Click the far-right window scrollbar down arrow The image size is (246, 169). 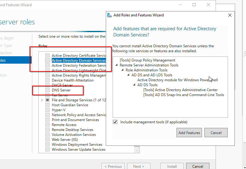pyautogui.click(x=244, y=167)
